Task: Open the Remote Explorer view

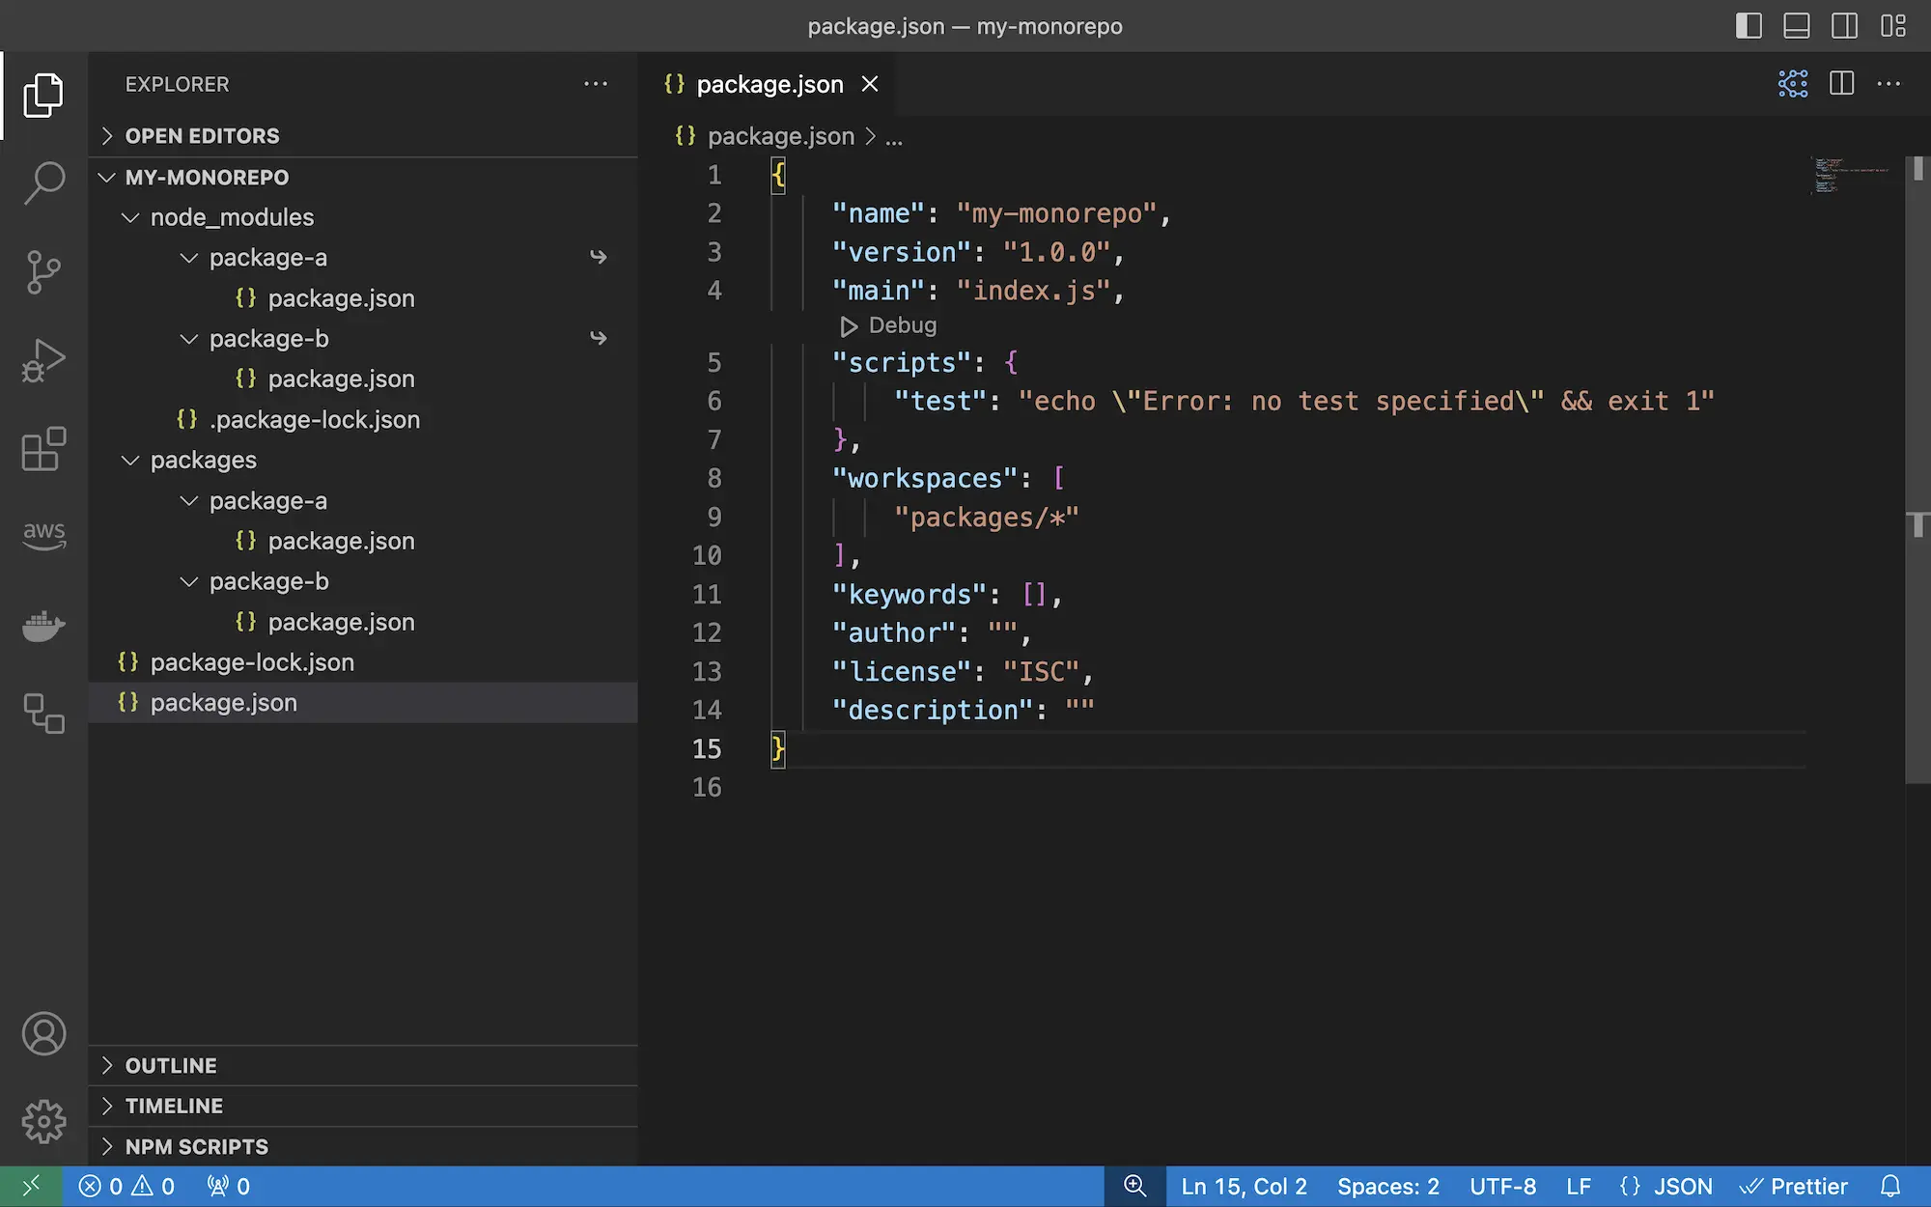Action: pyautogui.click(x=43, y=714)
